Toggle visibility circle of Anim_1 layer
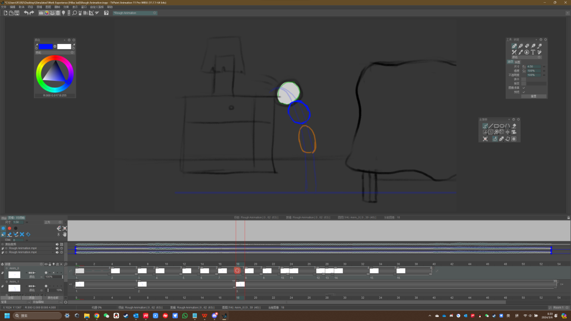Viewport: 571px width, 321px height. click(46, 286)
